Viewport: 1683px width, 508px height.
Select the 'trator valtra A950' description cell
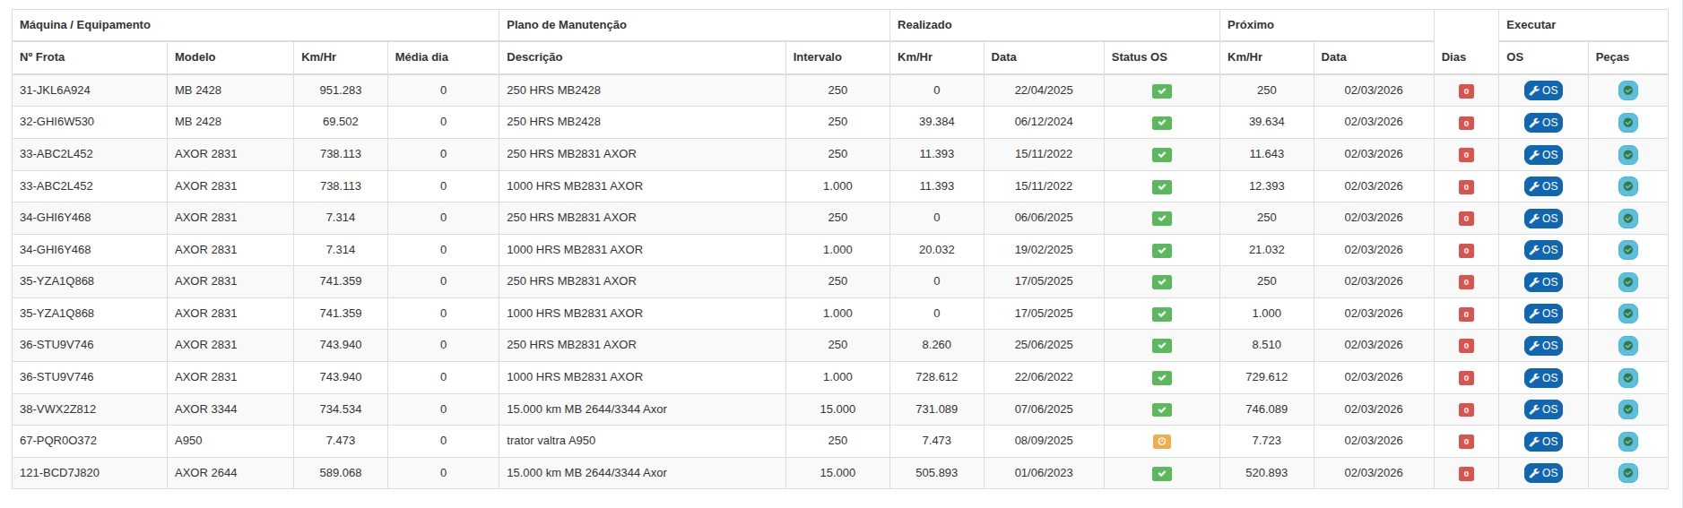point(551,441)
